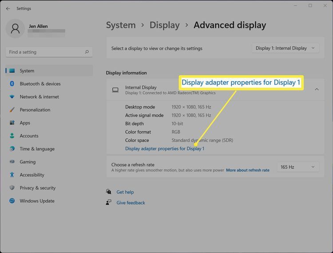Click the Find a setting search field
Image resolution: width=333 pixels, height=253 pixels.
point(44,52)
